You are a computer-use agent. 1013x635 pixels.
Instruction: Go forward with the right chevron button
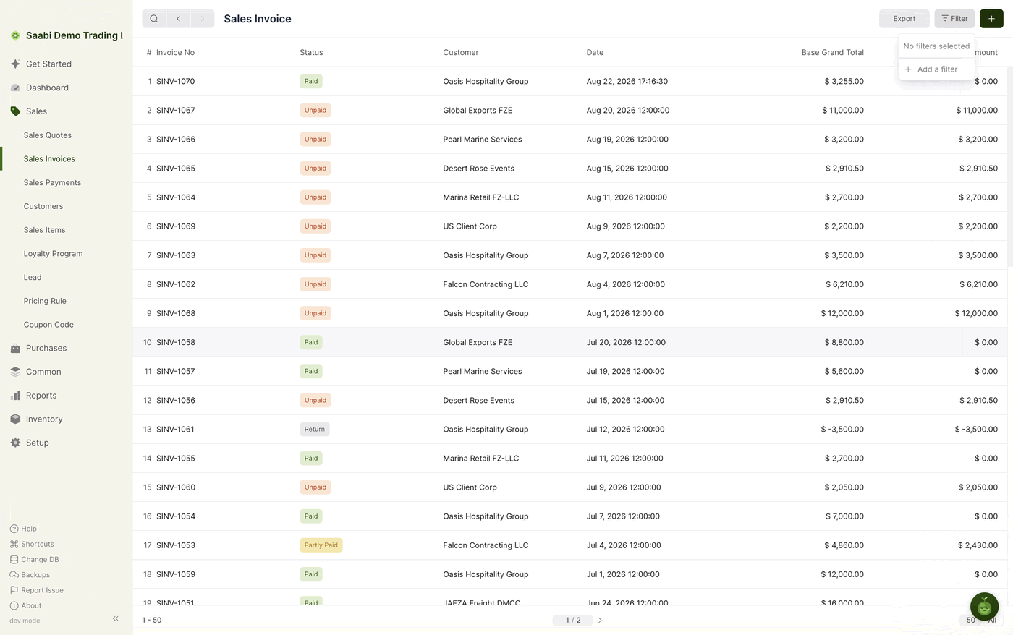[203, 19]
